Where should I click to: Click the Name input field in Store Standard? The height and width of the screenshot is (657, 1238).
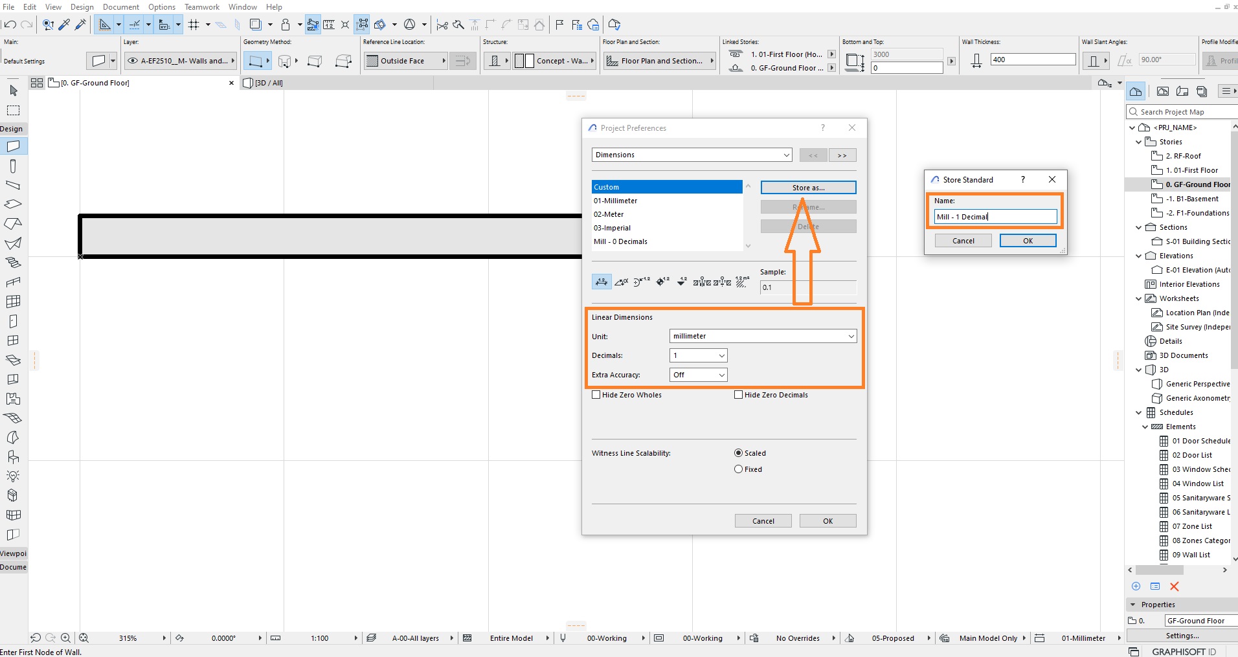996,217
